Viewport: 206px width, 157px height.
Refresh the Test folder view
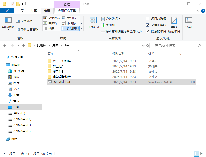tap(147, 45)
